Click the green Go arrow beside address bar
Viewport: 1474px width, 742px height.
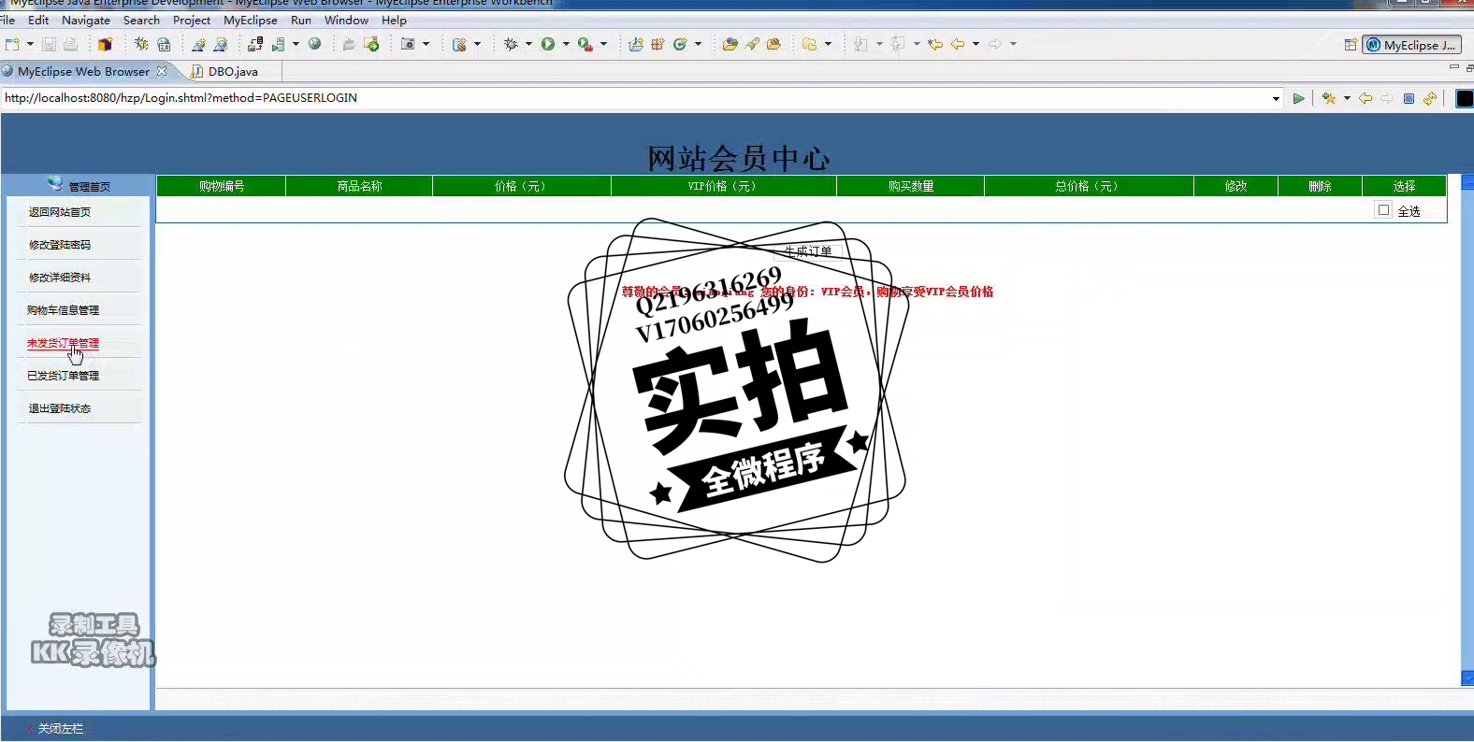pyautogui.click(x=1298, y=98)
